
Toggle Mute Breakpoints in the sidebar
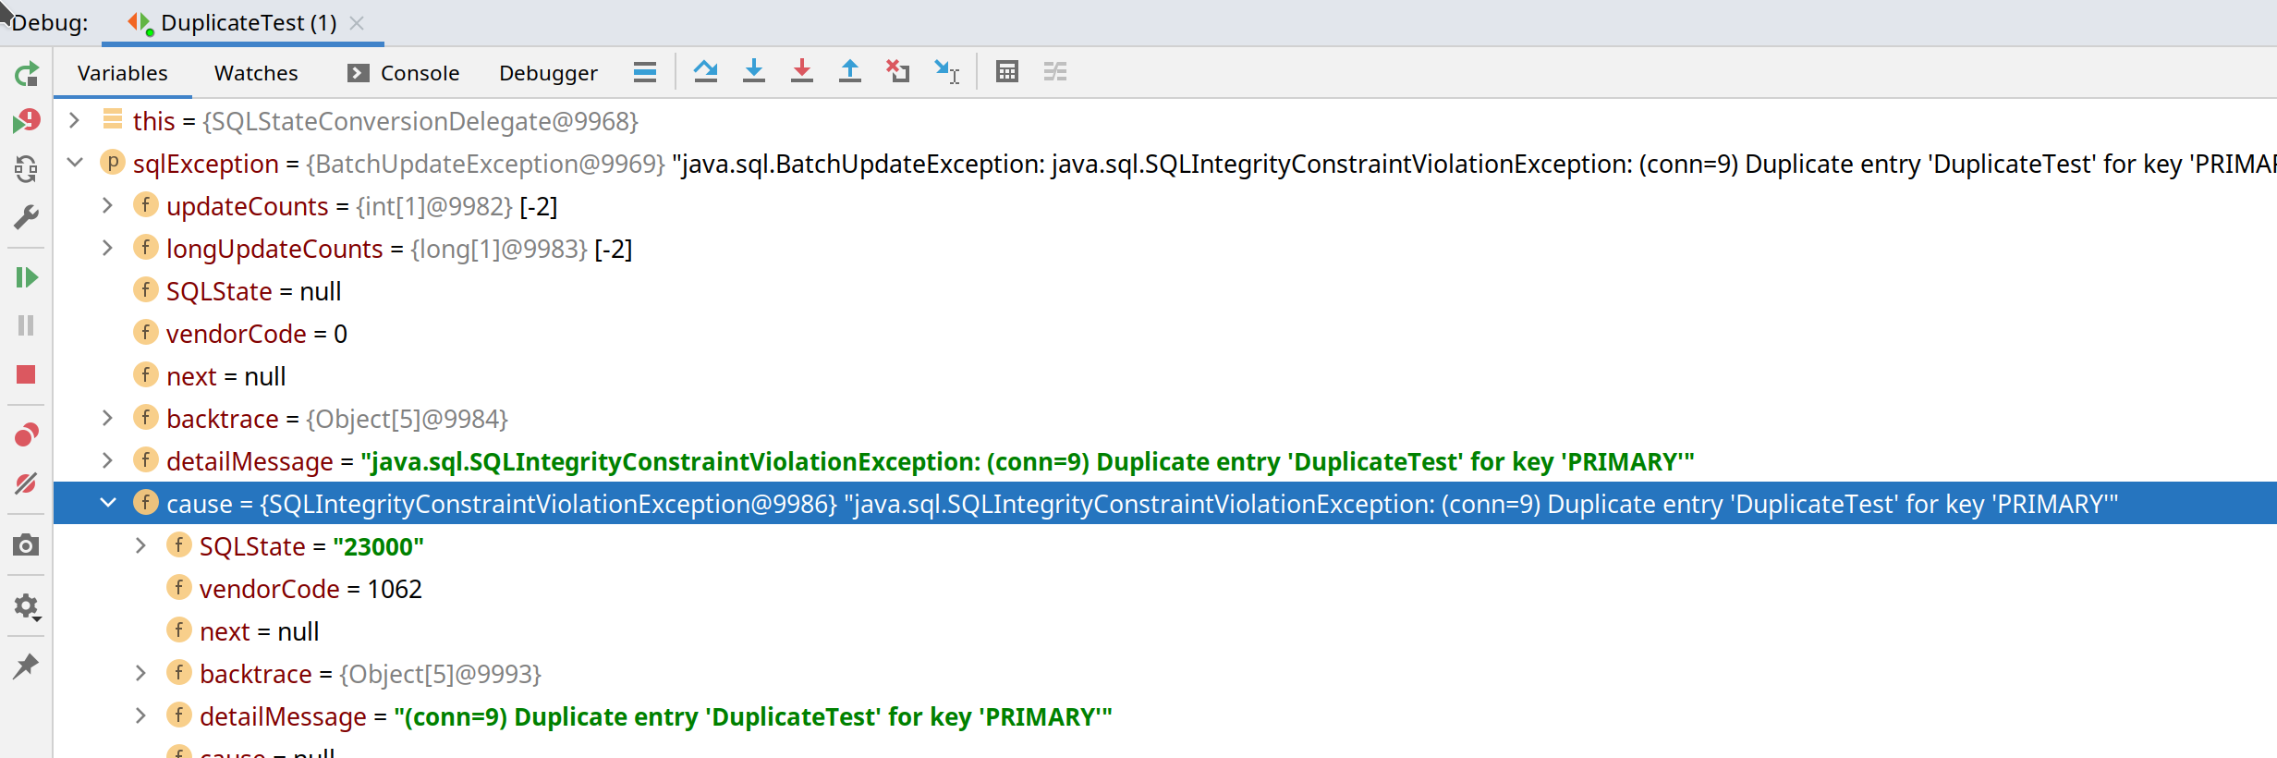click(26, 483)
